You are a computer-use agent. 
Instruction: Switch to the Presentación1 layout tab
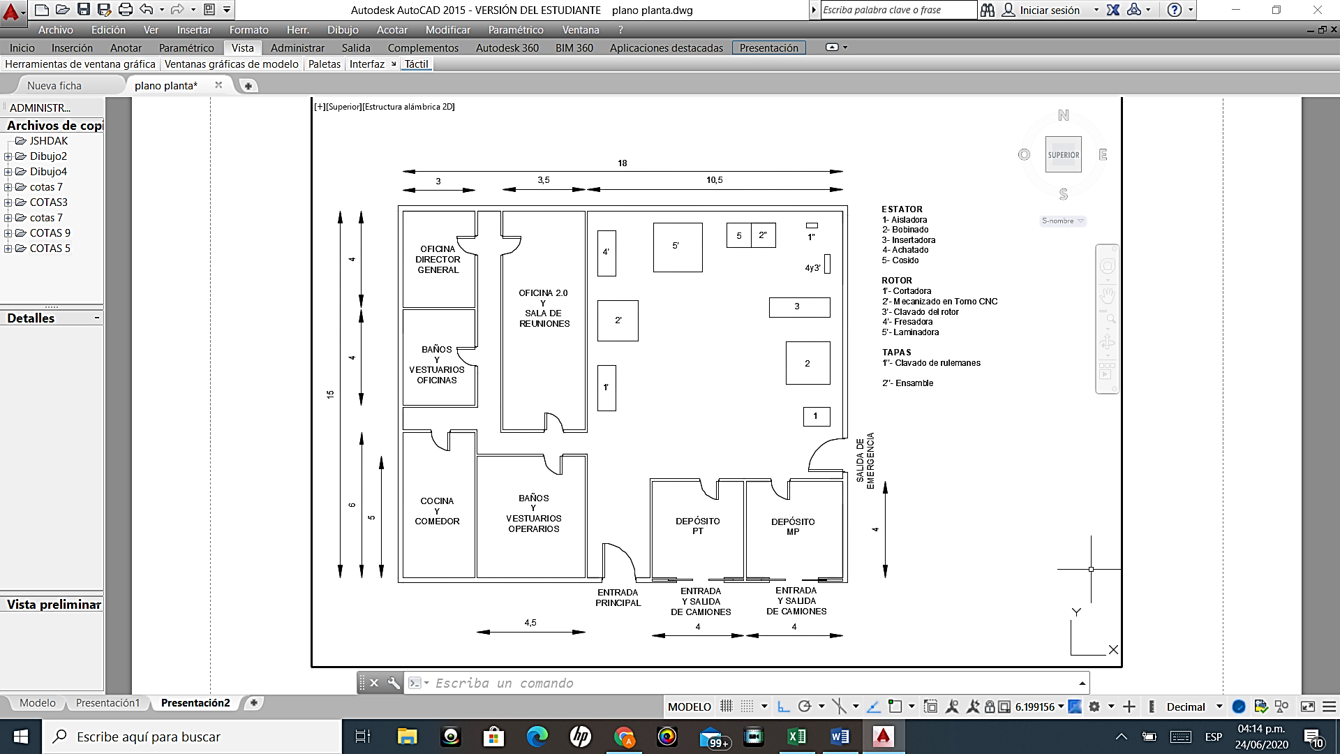pos(107,703)
